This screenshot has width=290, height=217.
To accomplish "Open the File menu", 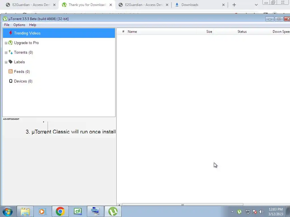I will [7, 25].
